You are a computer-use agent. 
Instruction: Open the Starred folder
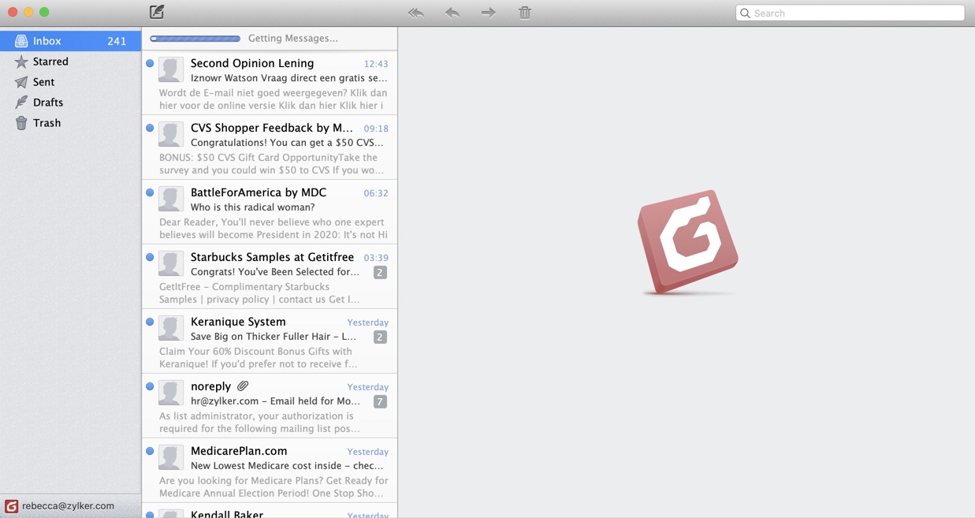71,61
